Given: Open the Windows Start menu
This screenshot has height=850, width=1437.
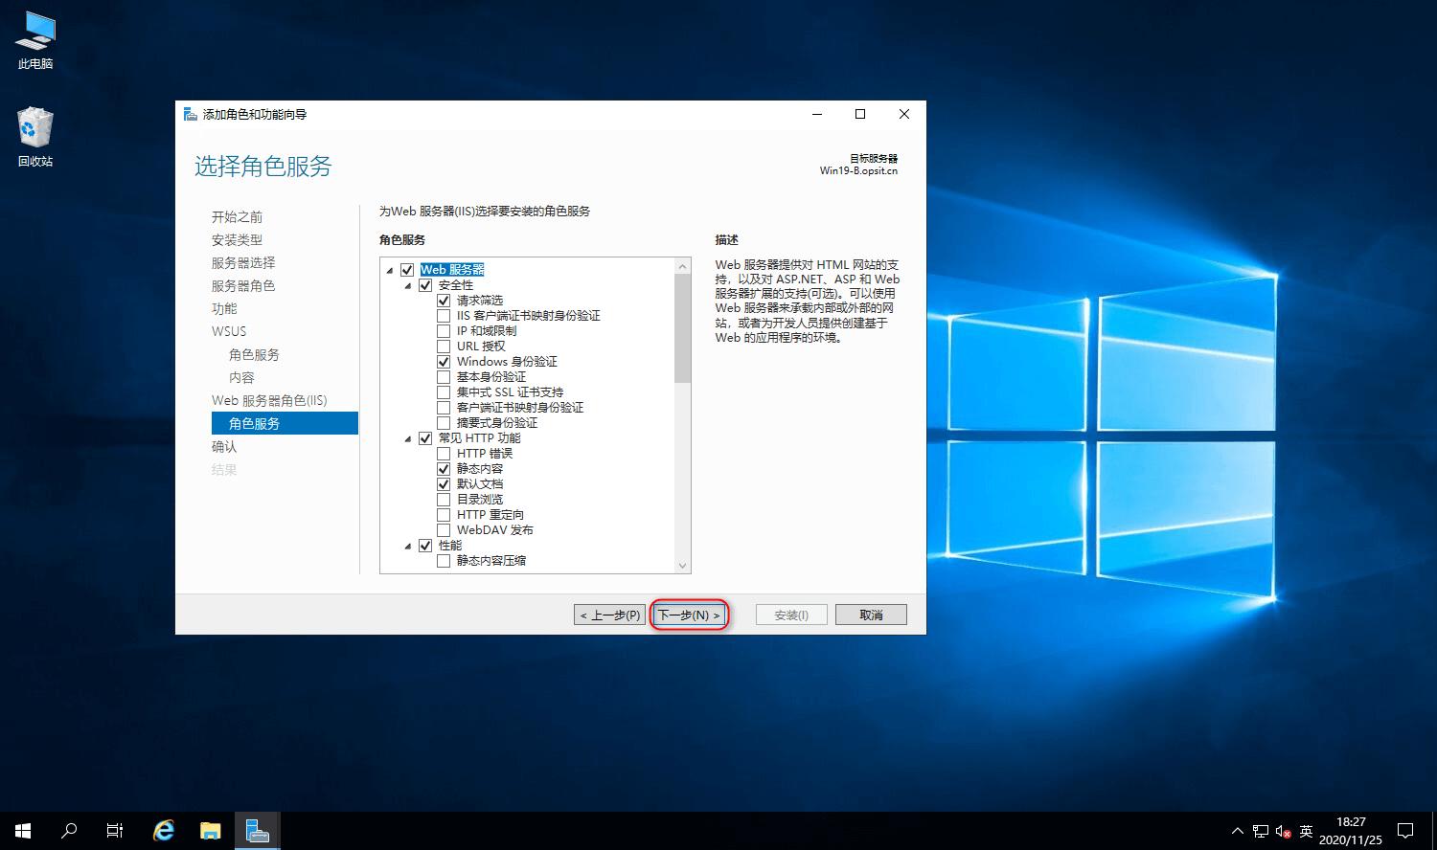Looking at the screenshot, I should coord(23,831).
